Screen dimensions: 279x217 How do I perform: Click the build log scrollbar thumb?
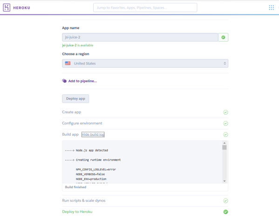[225, 147]
